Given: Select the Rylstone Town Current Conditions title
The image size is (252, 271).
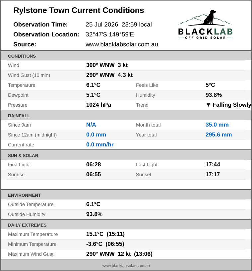Looking at the screenshot, I should point(79,10).
